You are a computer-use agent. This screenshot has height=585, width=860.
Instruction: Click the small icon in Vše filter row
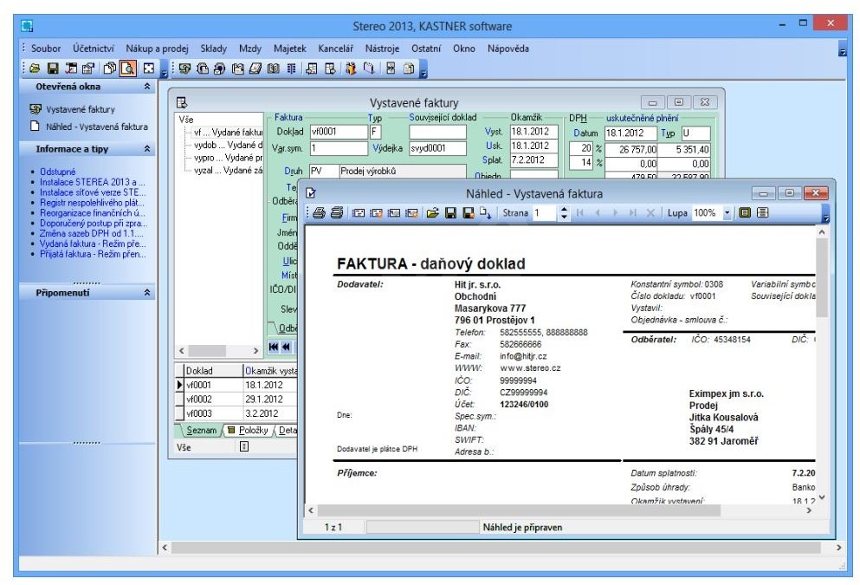coord(244,446)
